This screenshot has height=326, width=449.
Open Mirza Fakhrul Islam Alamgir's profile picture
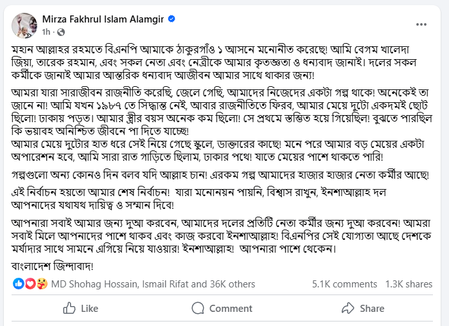(25, 24)
